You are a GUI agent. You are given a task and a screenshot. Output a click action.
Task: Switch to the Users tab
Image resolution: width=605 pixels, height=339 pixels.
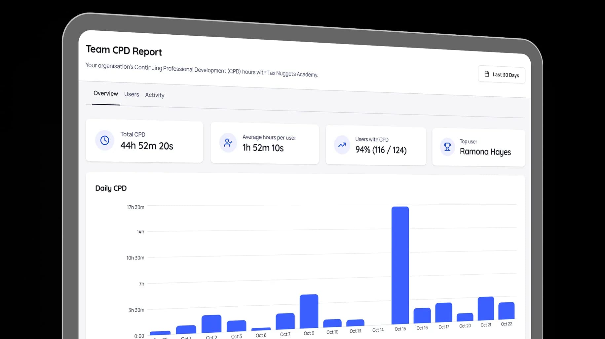132,94
